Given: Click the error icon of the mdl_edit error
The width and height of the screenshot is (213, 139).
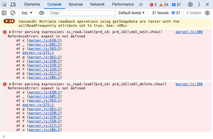Looking at the screenshot, I should click(x=5, y=32).
